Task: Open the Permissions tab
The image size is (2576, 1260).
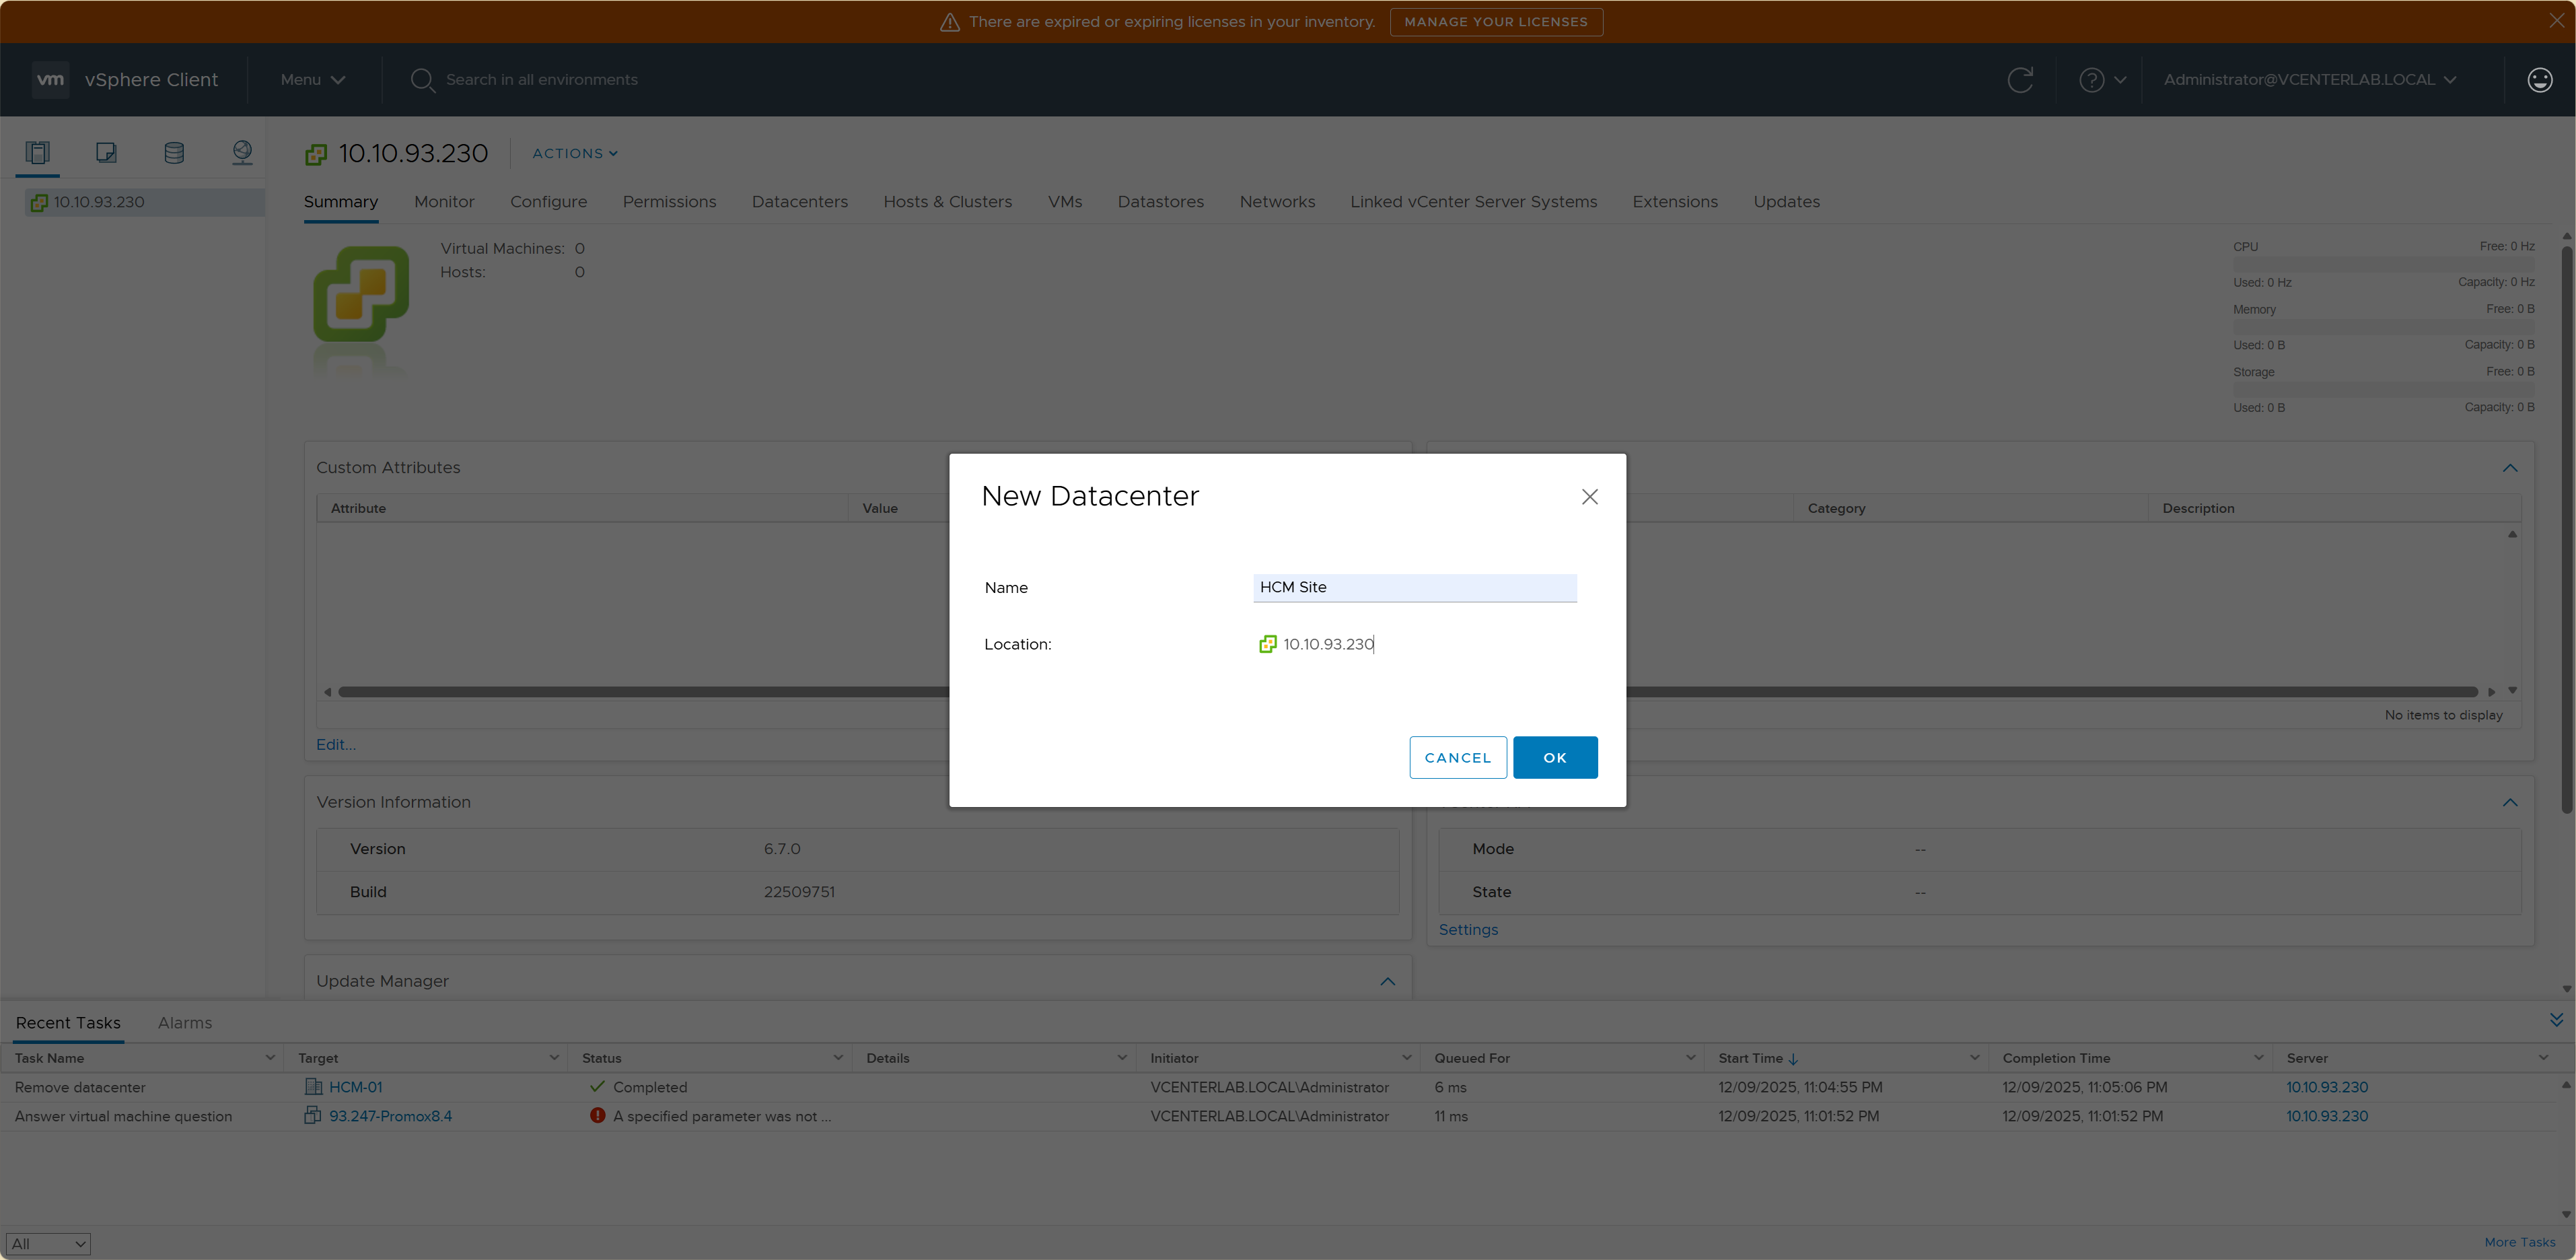Action: (x=669, y=202)
